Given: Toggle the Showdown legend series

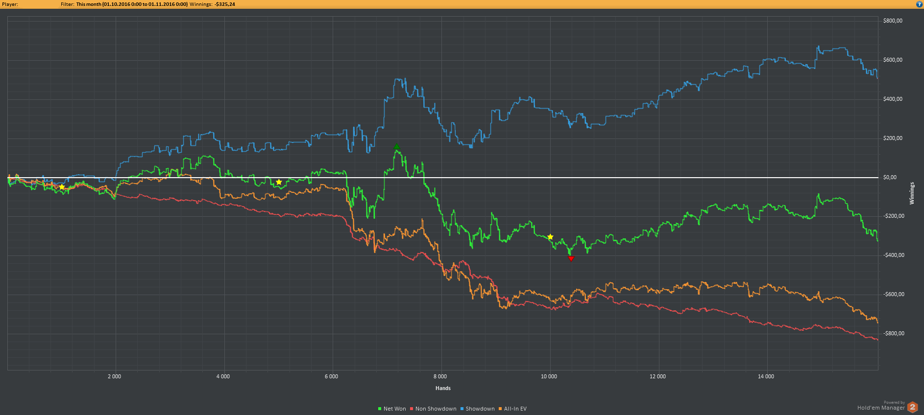Looking at the screenshot, I should [480, 409].
